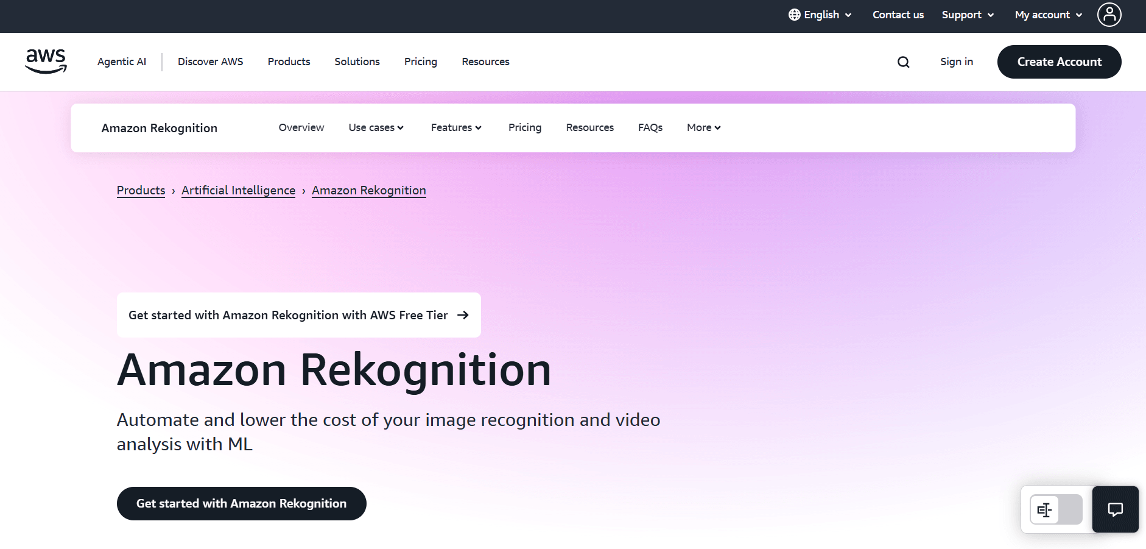Click the AWS logo

pyautogui.click(x=46, y=62)
